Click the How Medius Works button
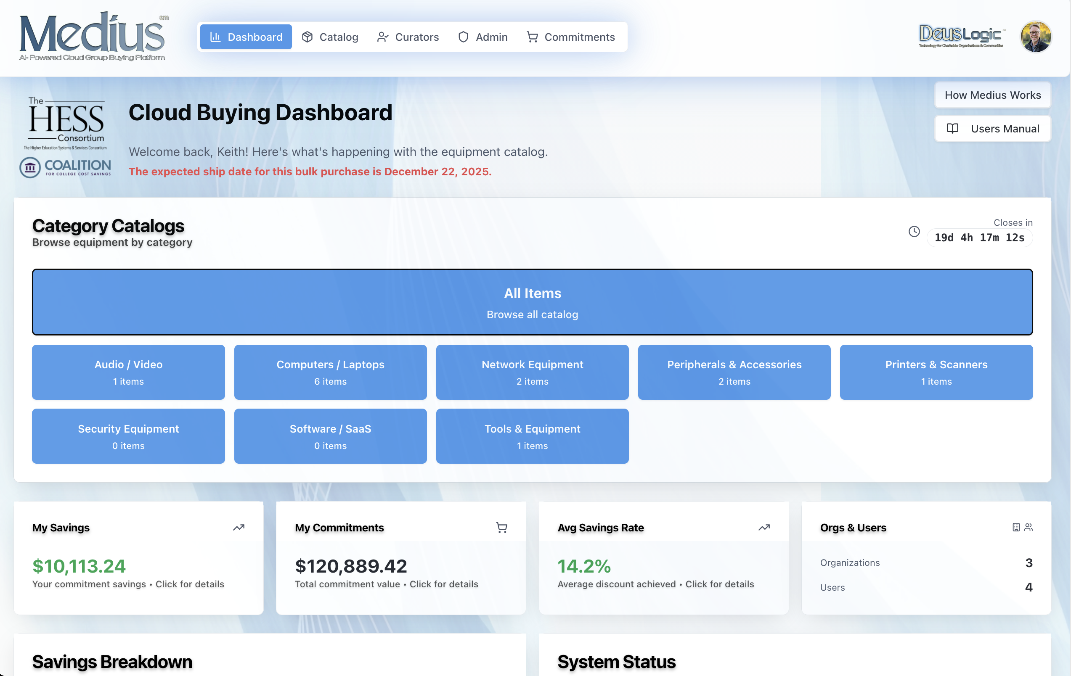The width and height of the screenshot is (1071, 676). [x=992, y=95]
